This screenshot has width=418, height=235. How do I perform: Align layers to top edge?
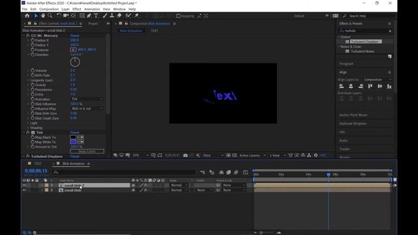coord(370,86)
